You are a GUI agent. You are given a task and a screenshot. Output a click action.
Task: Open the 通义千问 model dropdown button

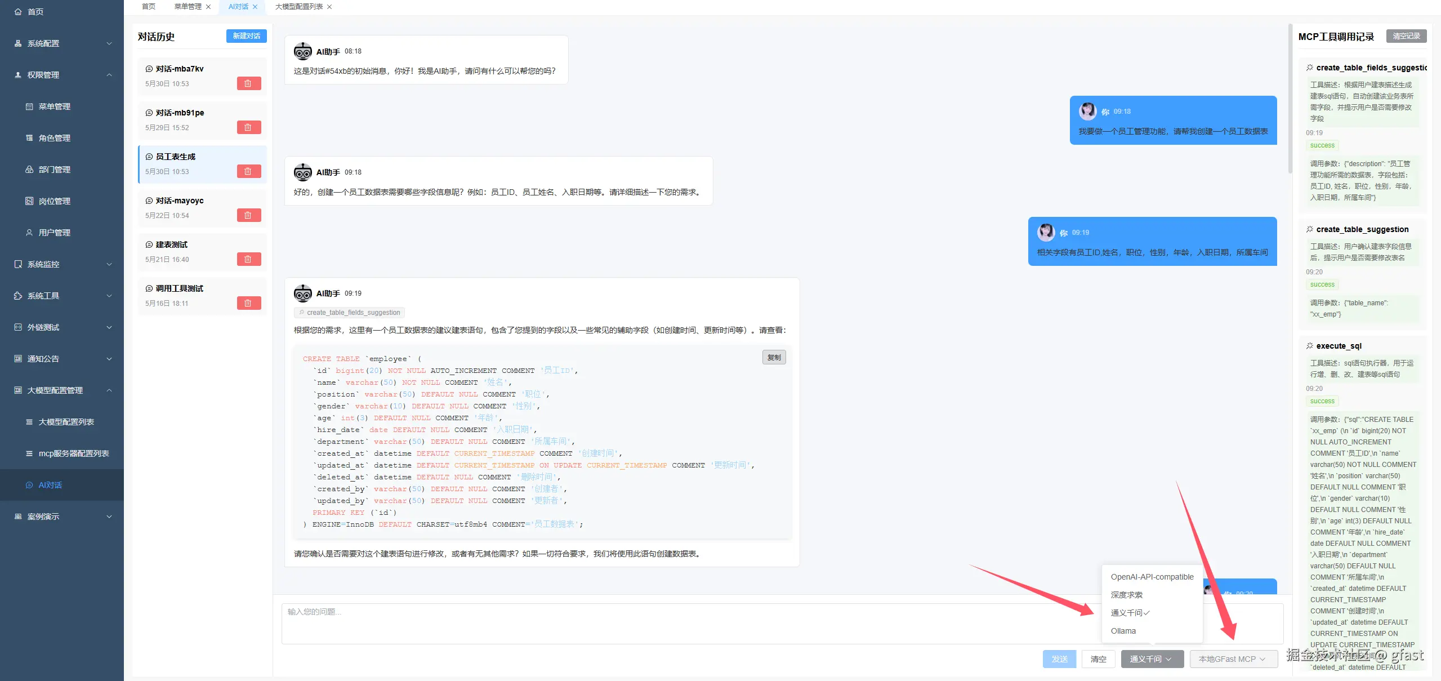click(x=1152, y=659)
